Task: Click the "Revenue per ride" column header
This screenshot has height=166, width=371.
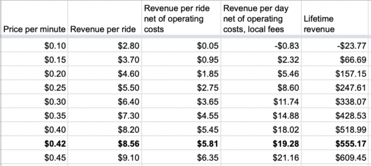Action: tap(103, 29)
